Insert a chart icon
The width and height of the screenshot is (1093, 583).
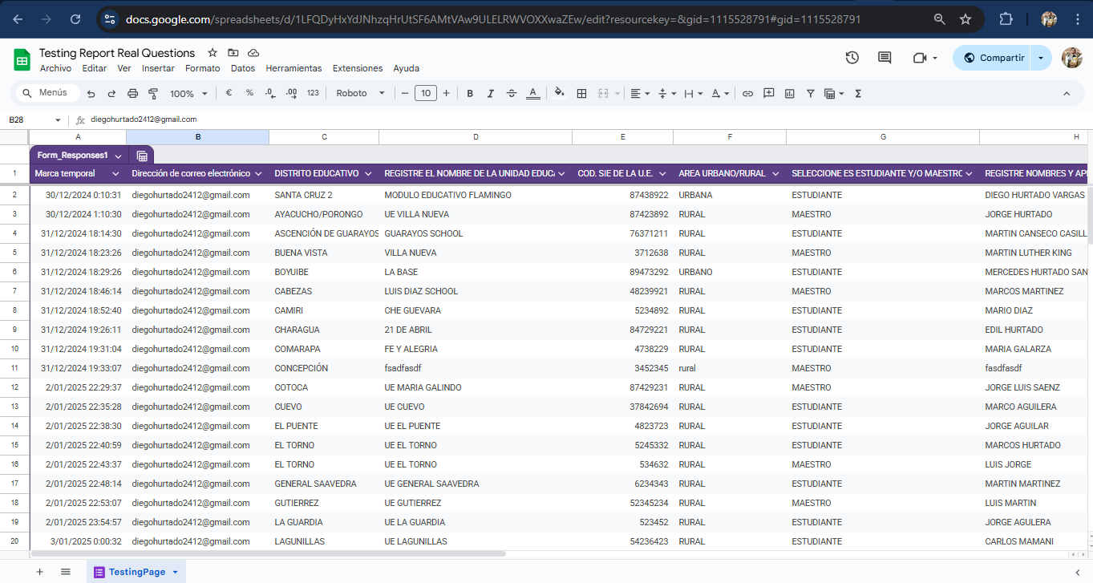coord(790,94)
